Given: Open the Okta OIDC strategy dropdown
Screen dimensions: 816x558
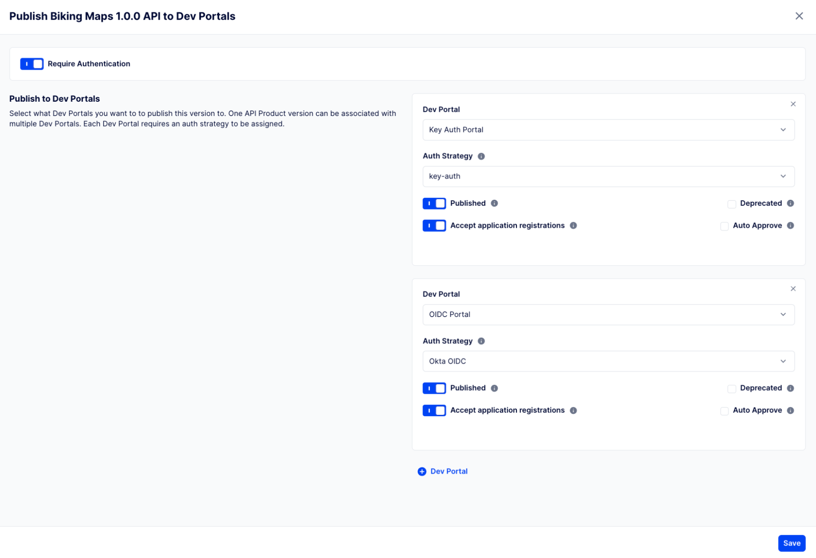Looking at the screenshot, I should (608, 362).
